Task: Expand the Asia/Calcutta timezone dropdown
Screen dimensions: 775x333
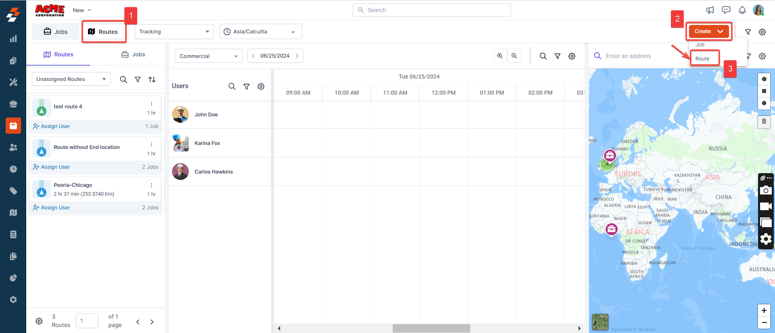Action: coord(261,32)
